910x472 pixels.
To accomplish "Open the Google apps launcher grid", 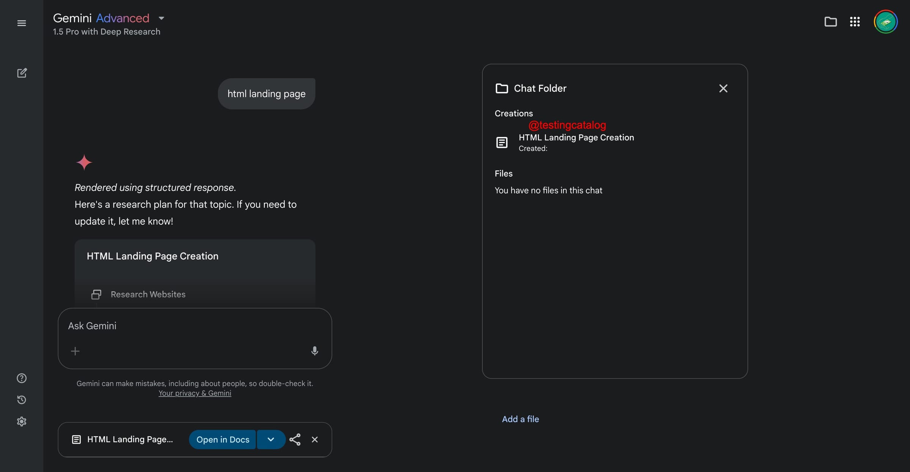I will (855, 22).
